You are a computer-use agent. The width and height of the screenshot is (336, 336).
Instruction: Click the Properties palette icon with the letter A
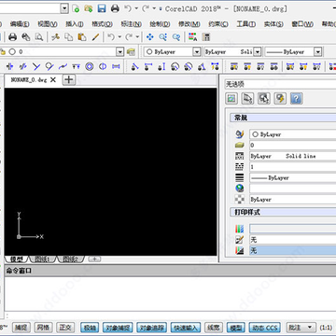point(192,37)
